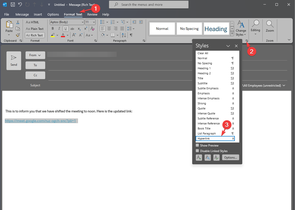Toggle Bold formatting in Font group

53,29
